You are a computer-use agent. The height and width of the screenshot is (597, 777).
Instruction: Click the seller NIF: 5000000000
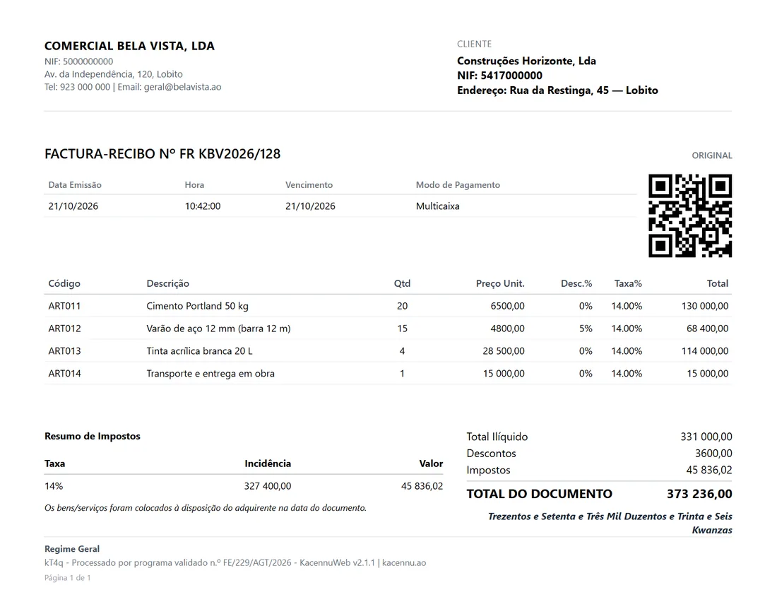tap(79, 61)
